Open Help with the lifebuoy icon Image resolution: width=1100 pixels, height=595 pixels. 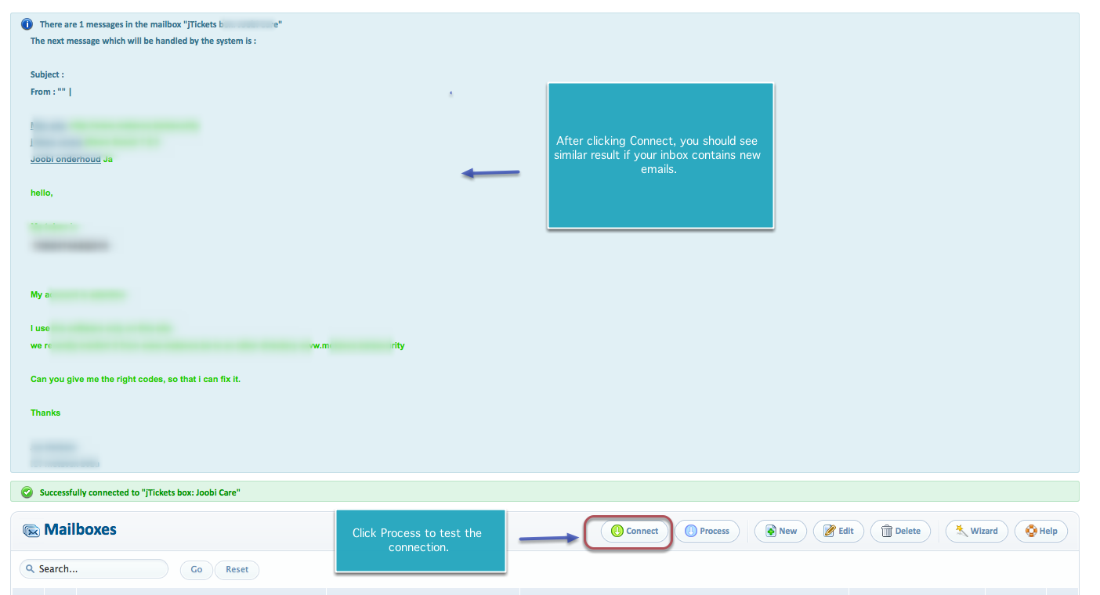(1041, 531)
